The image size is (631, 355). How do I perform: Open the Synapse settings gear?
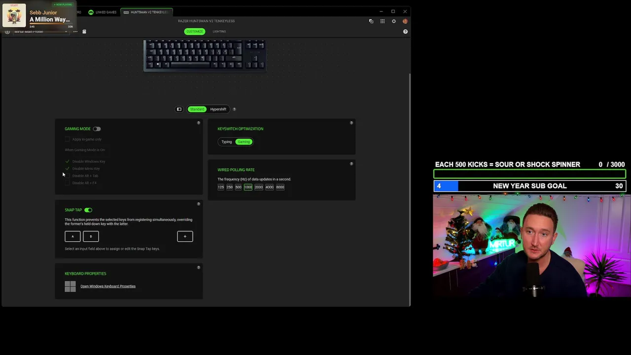(393, 21)
